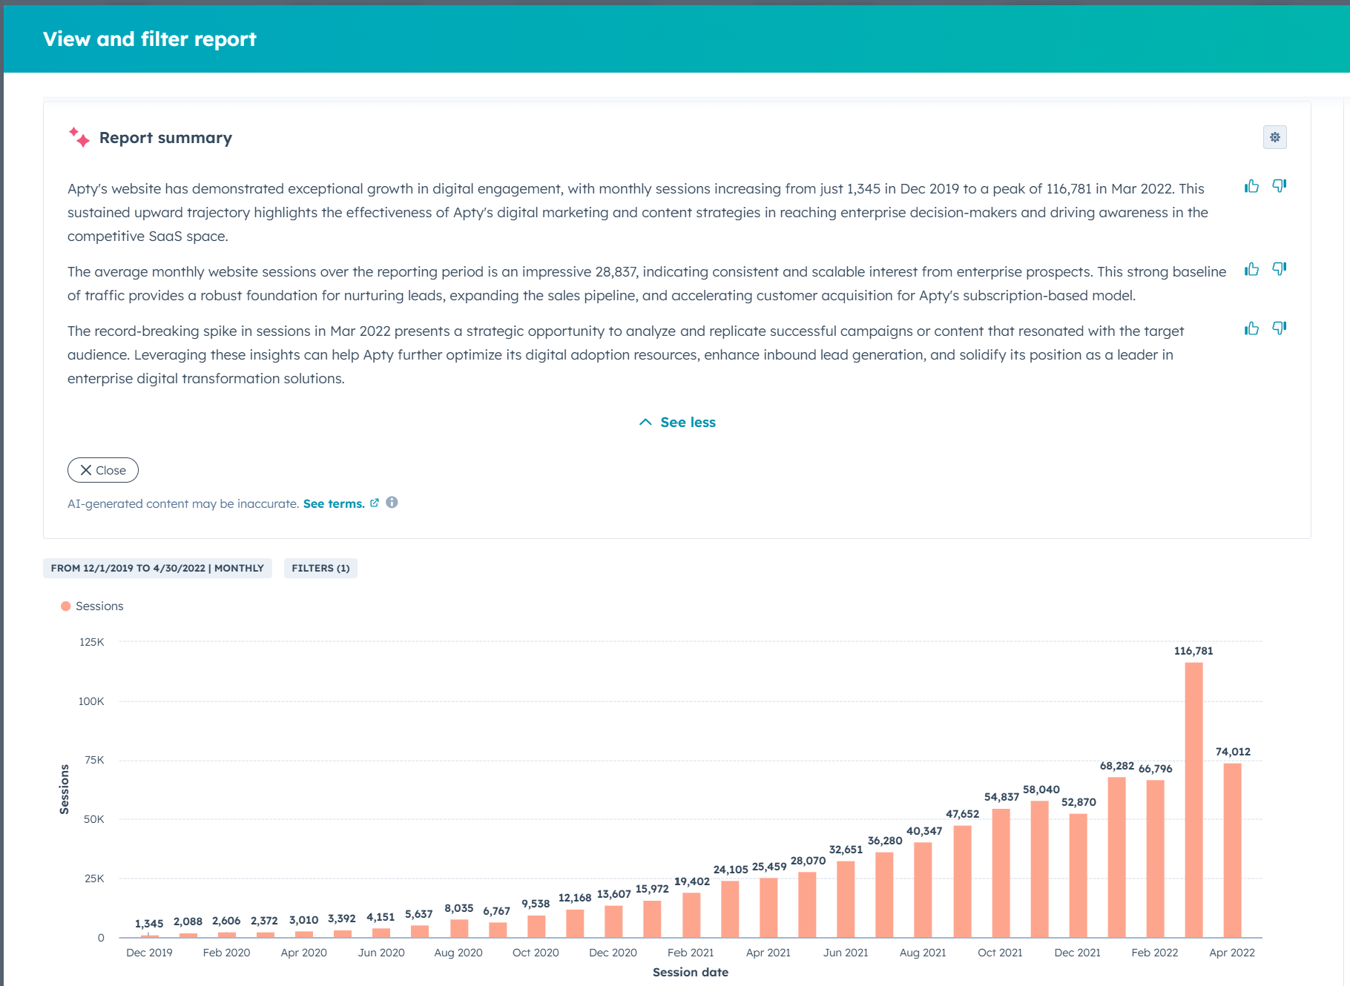The height and width of the screenshot is (986, 1350).
Task: Click the 125K y-axis tick label
Action: point(92,642)
